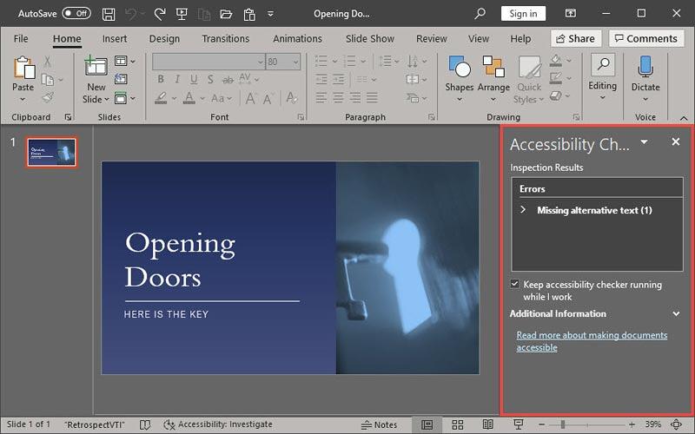Open ribbon display options icon
The image size is (695, 434).
(x=571, y=13)
